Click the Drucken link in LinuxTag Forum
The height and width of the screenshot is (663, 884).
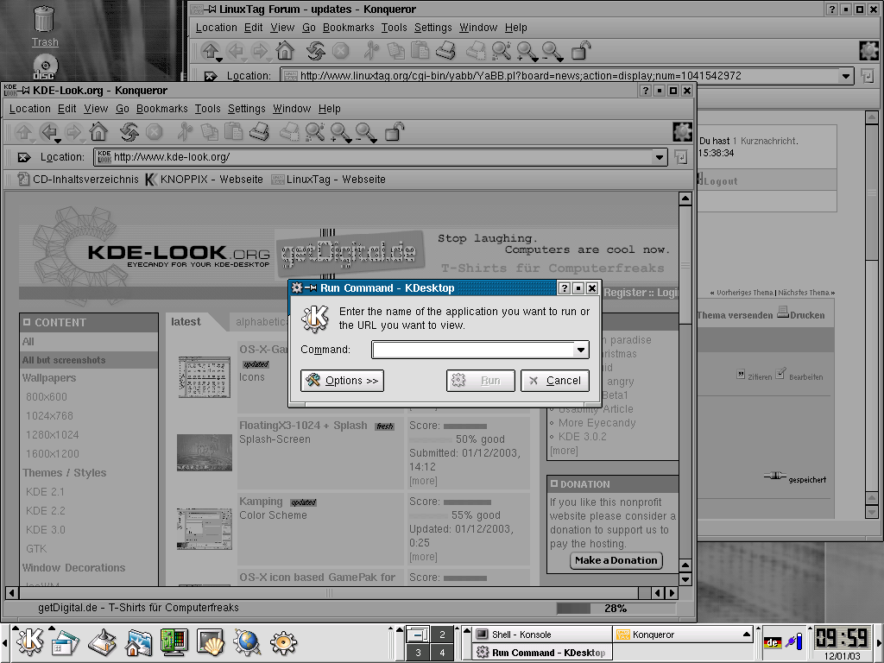(801, 314)
